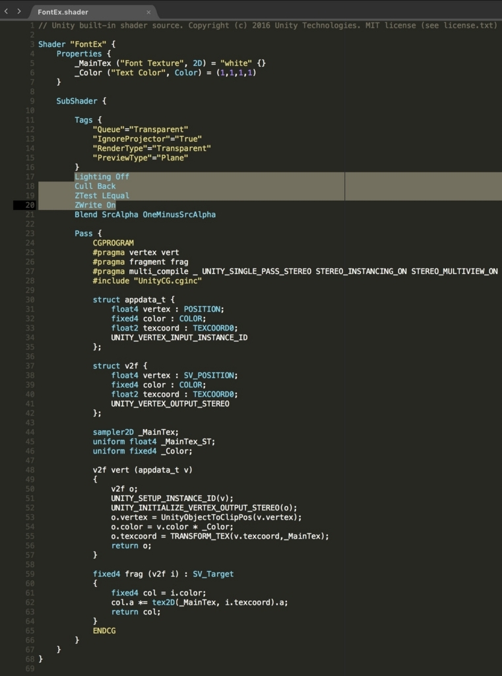The height and width of the screenshot is (676, 502).
Task: Click the _MainTex "Font Texture" property line
Action: [x=170, y=63]
